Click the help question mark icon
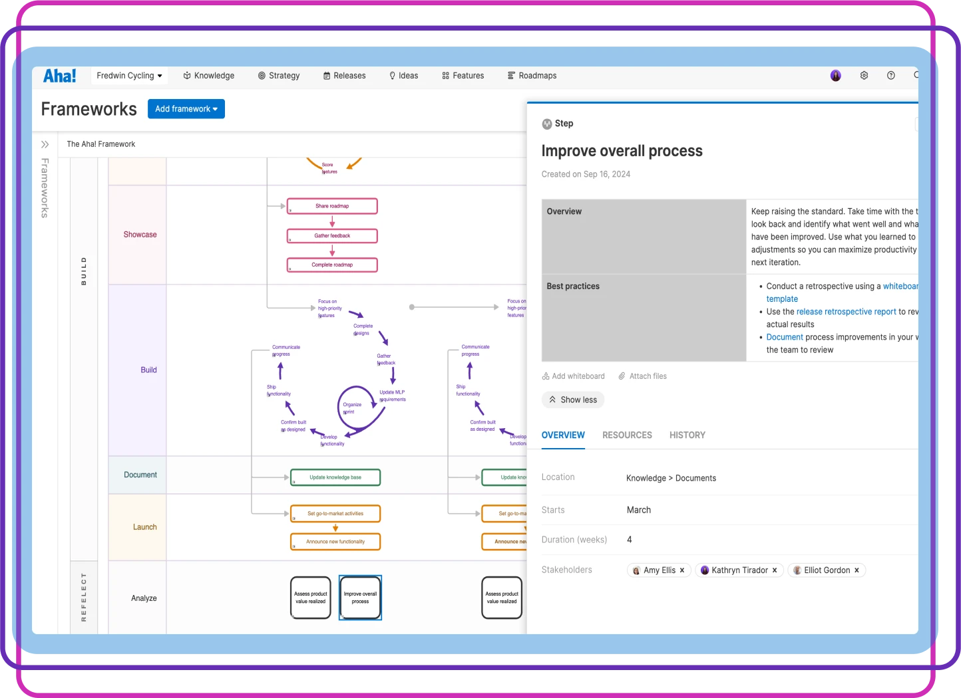 891,75
